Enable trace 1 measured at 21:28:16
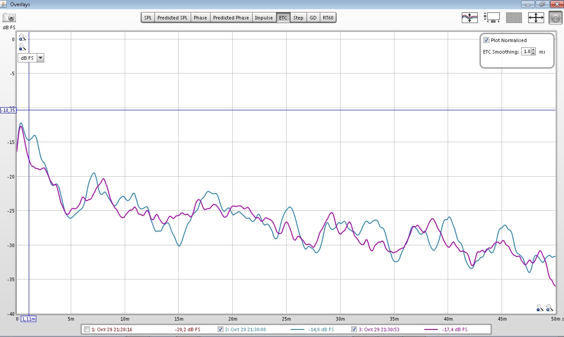Viewport: 564px width, 337px height. coord(87,329)
